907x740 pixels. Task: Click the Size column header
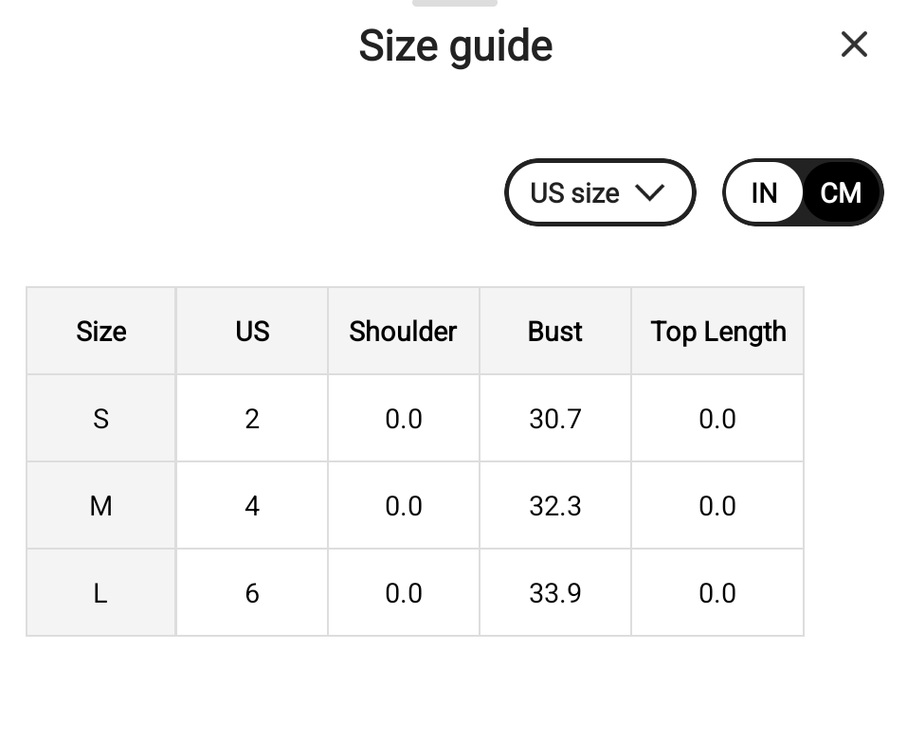101,332
